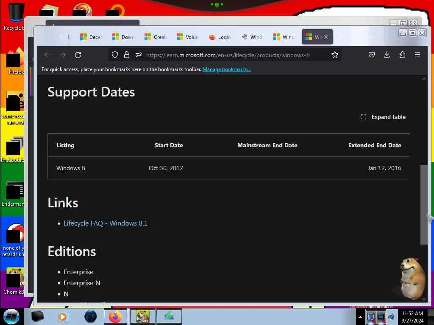Switch to the 'Wind' tab with gray icon
Screen dimensions: 434x325
pyautogui.click(x=252, y=37)
